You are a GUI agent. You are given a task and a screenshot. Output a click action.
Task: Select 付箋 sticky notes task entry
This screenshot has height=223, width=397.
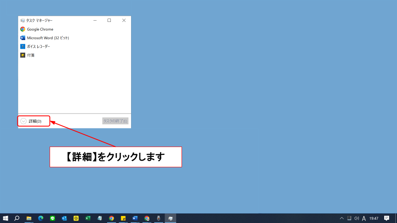31,55
